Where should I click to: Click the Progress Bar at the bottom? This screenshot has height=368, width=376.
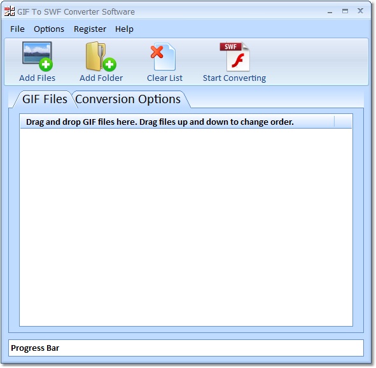click(x=186, y=348)
